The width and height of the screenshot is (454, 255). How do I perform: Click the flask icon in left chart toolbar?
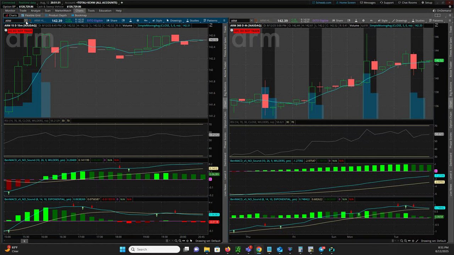(x=131, y=21)
